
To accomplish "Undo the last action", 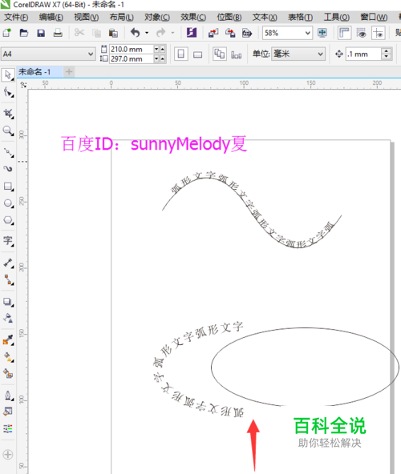I will click(x=135, y=32).
